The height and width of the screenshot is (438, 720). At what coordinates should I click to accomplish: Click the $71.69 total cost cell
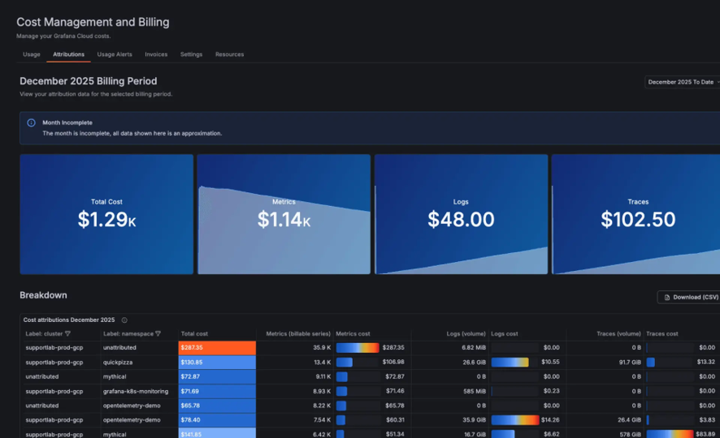click(217, 391)
